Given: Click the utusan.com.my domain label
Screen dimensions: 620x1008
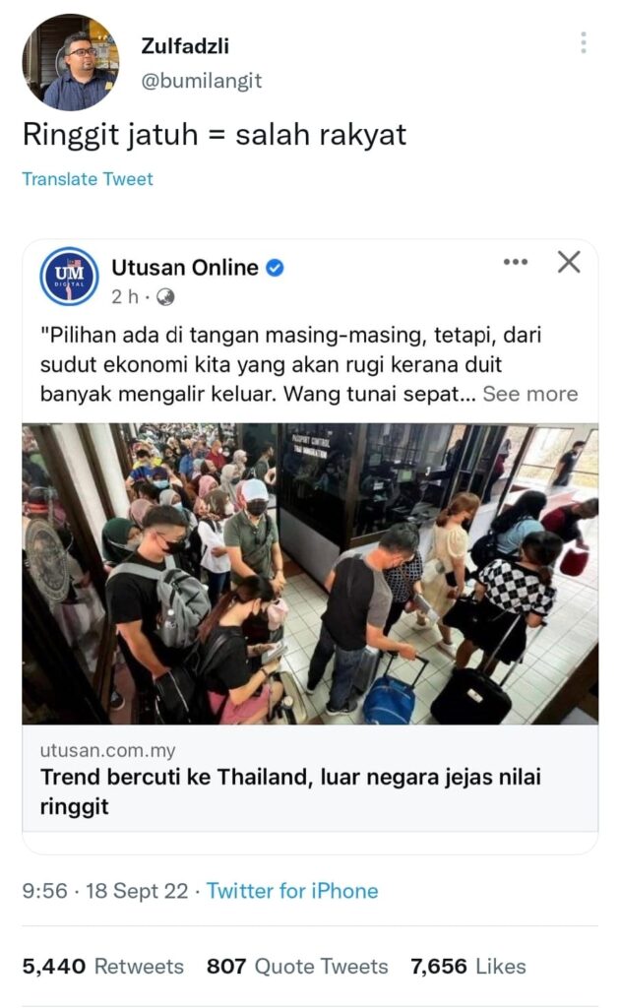Looking at the screenshot, I should click(107, 750).
